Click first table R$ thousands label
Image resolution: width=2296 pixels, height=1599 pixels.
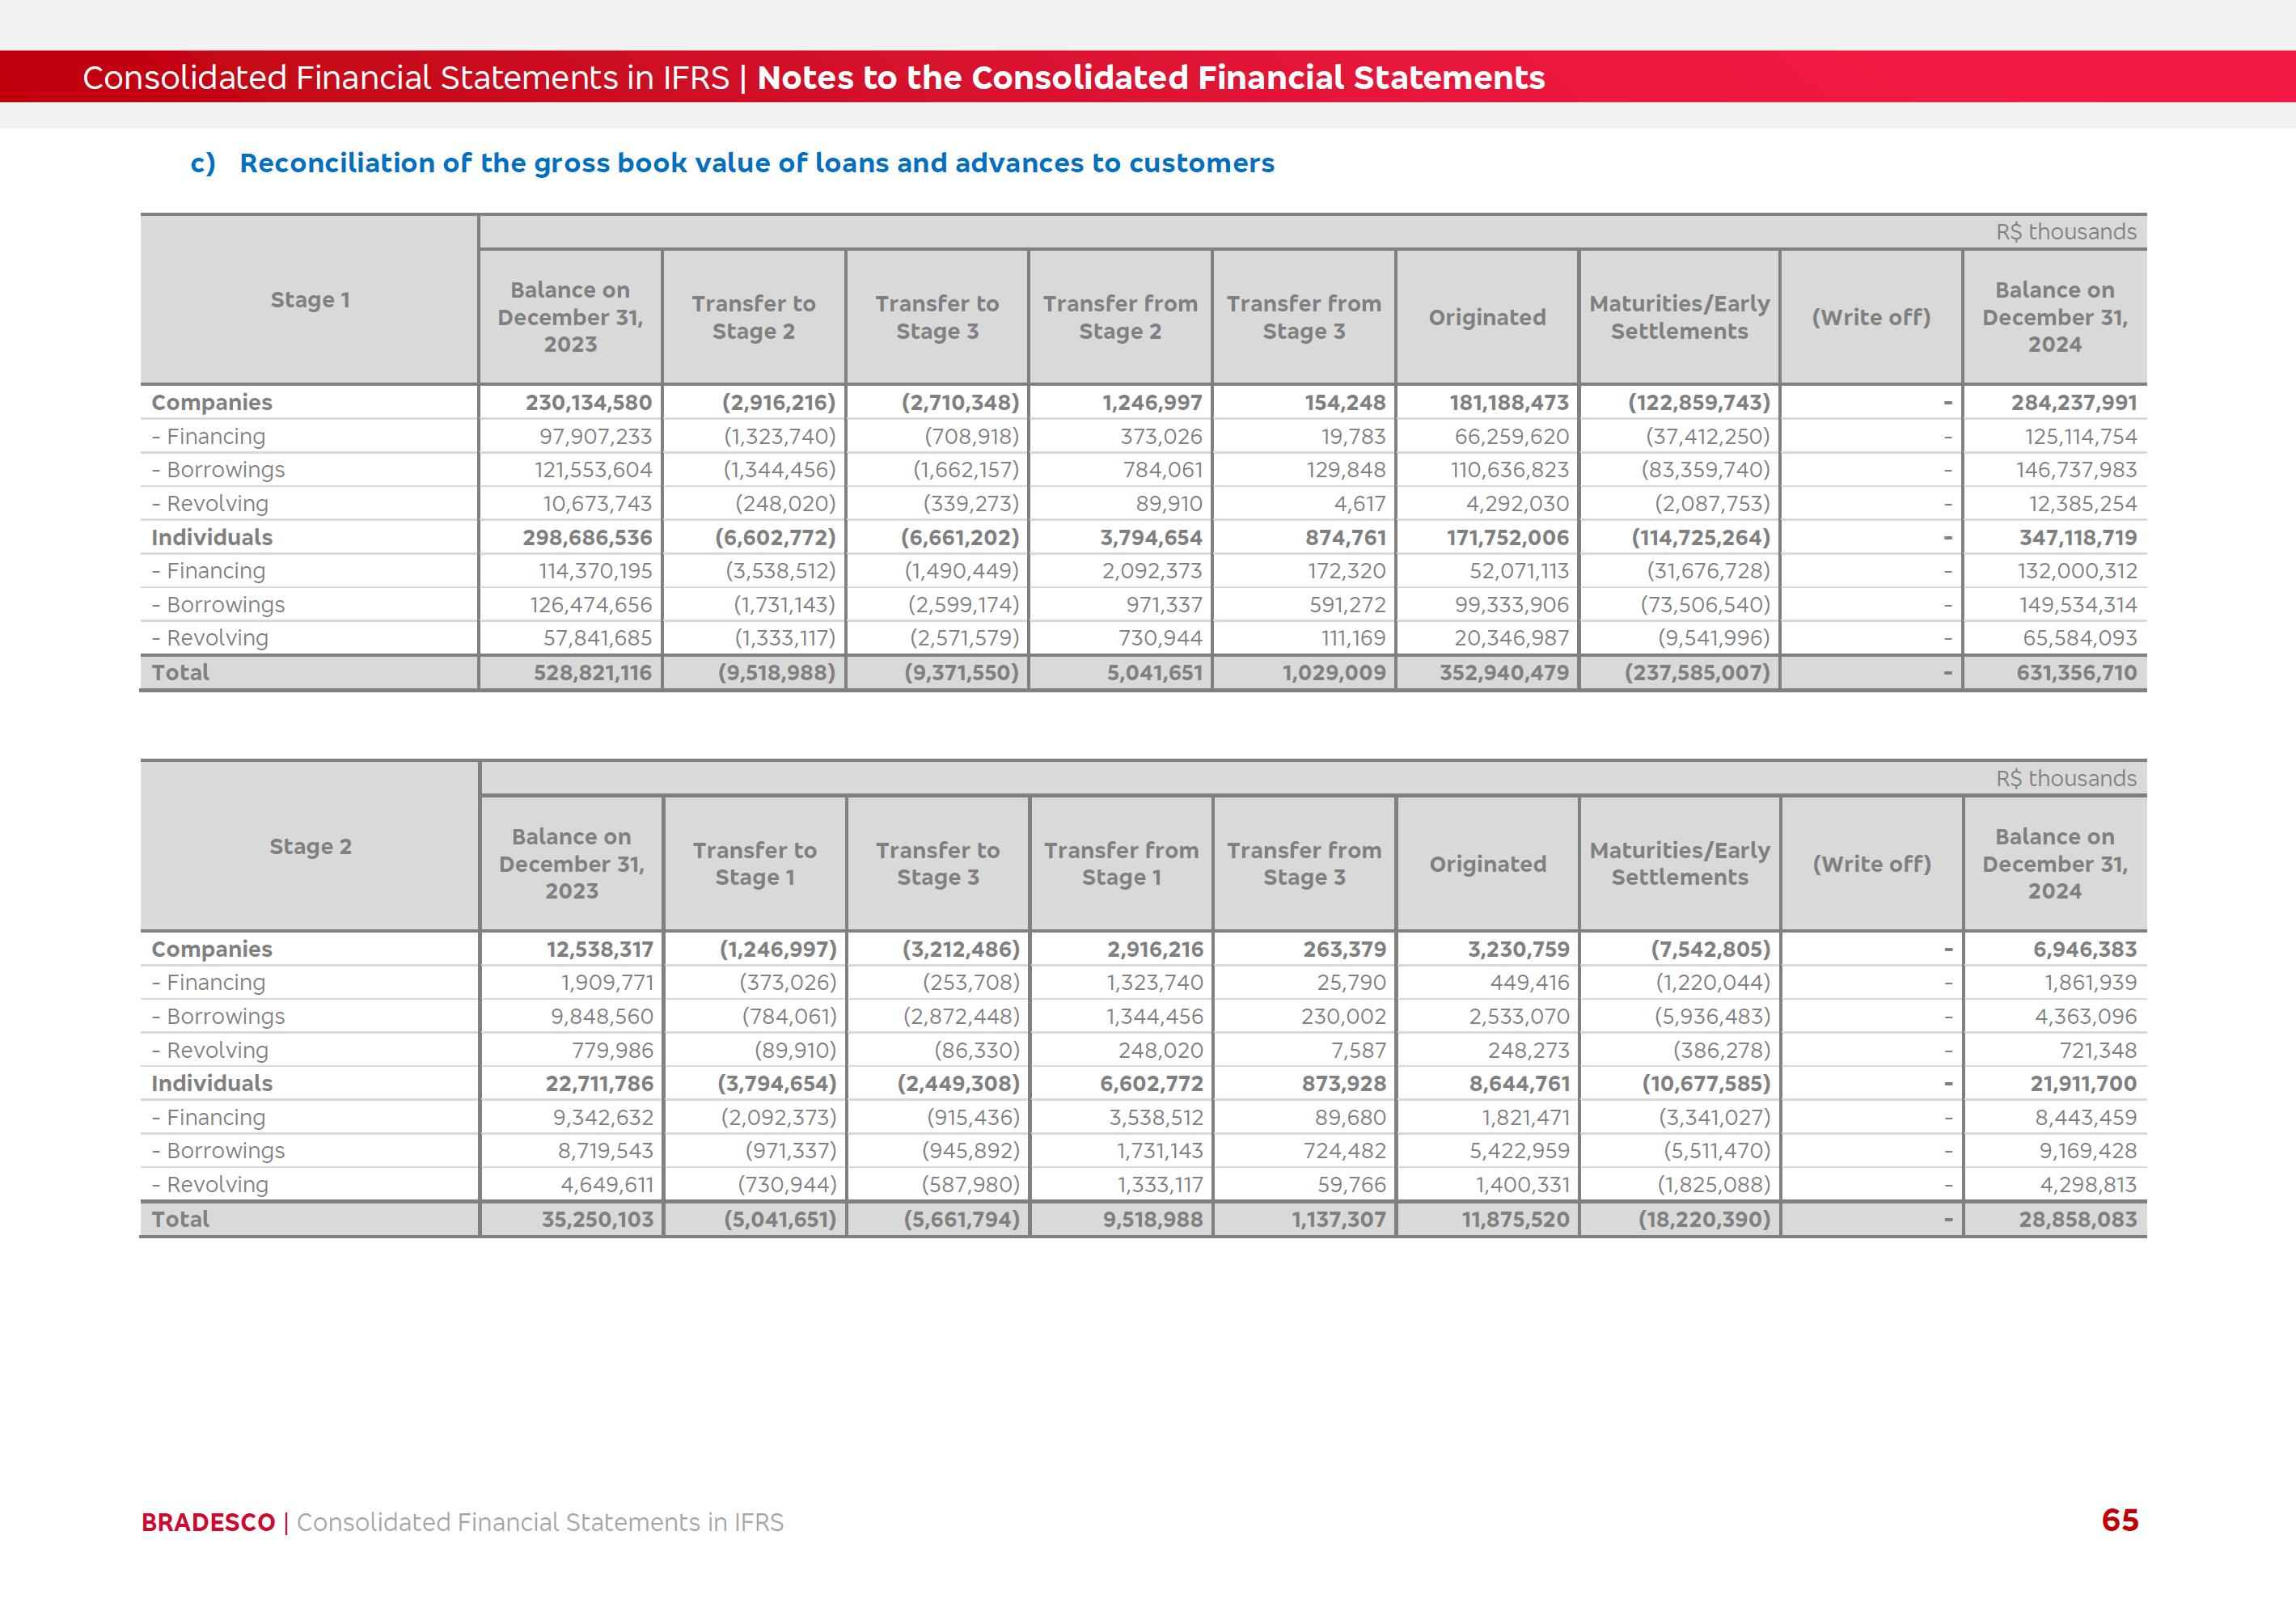click(x=2065, y=232)
